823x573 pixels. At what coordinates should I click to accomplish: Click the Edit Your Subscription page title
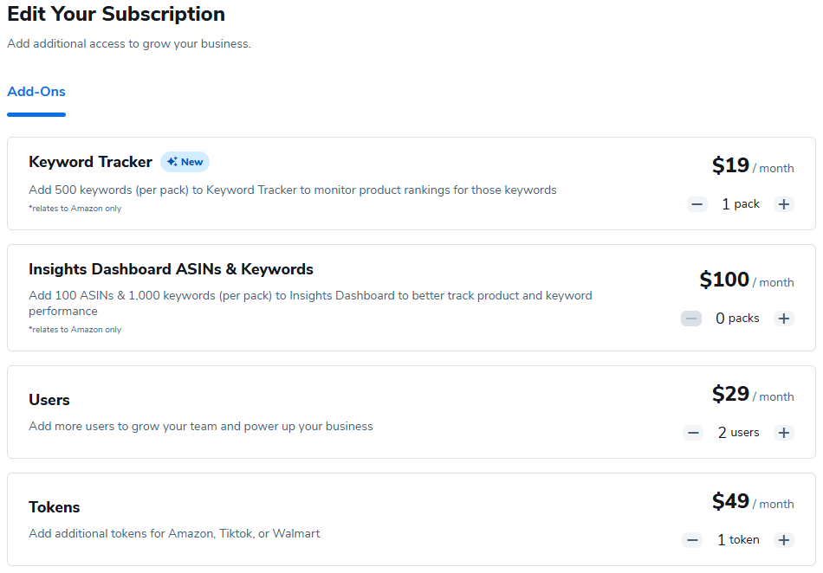click(116, 14)
